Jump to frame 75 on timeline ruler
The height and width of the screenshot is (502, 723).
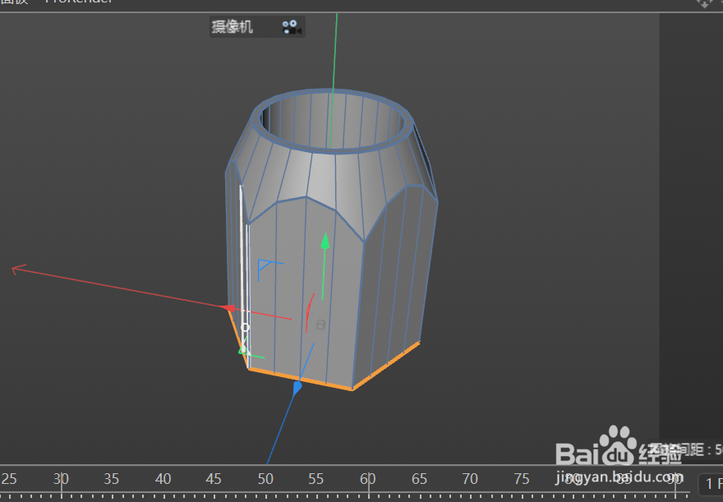pyautogui.click(x=522, y=479)
